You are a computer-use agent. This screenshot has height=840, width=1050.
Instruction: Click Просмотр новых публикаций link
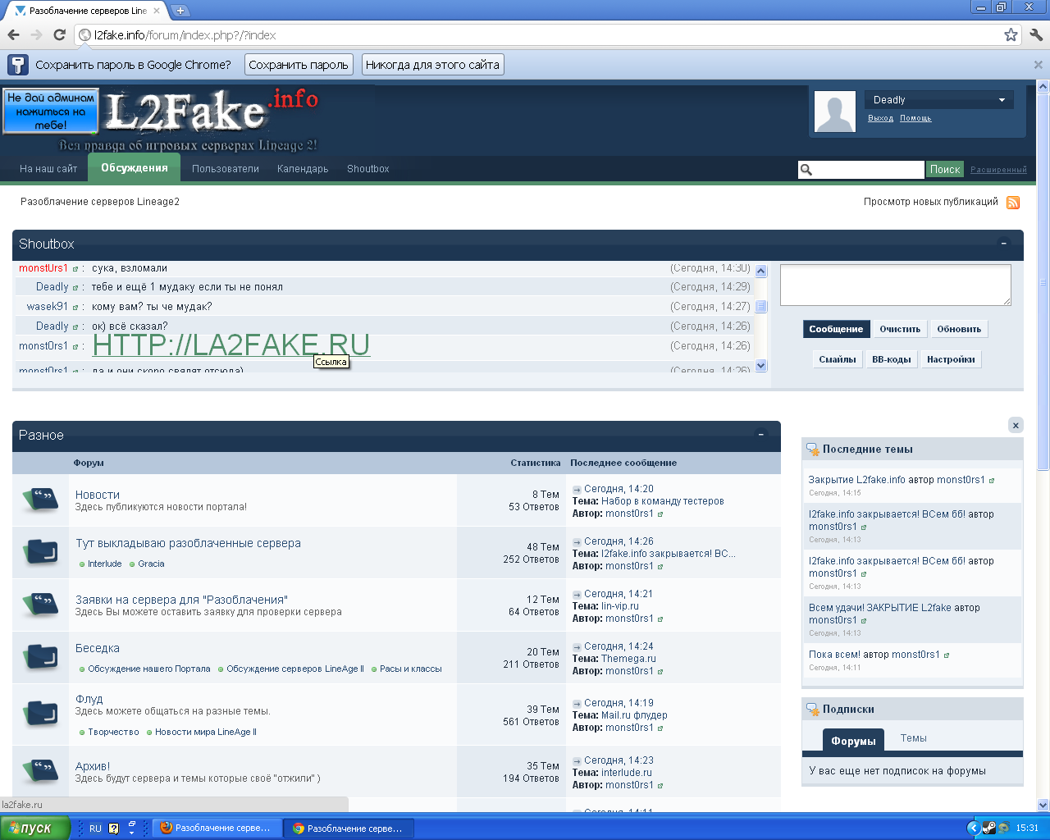pos(931,202)
